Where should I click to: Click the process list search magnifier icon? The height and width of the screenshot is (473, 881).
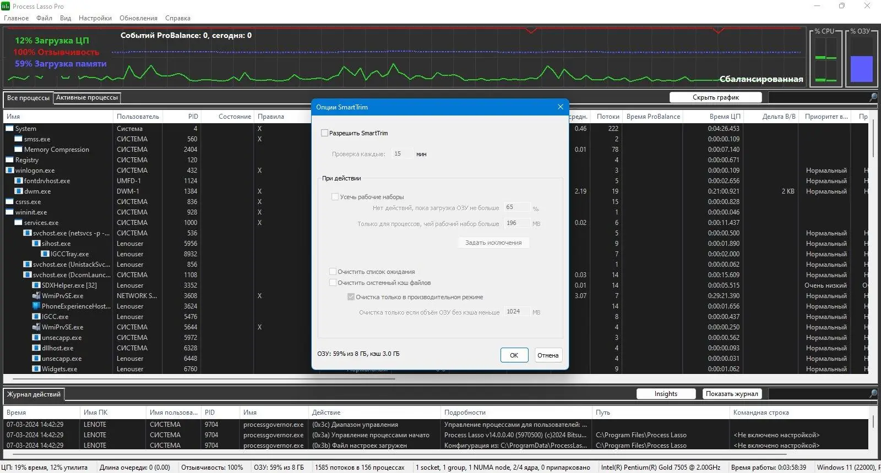click(x=873, y=97)
